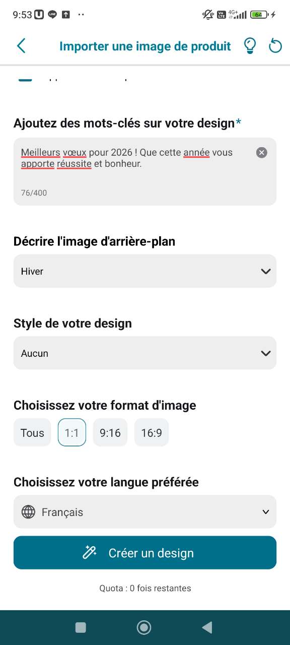Open the preferred language dropdown

(144, 511)
